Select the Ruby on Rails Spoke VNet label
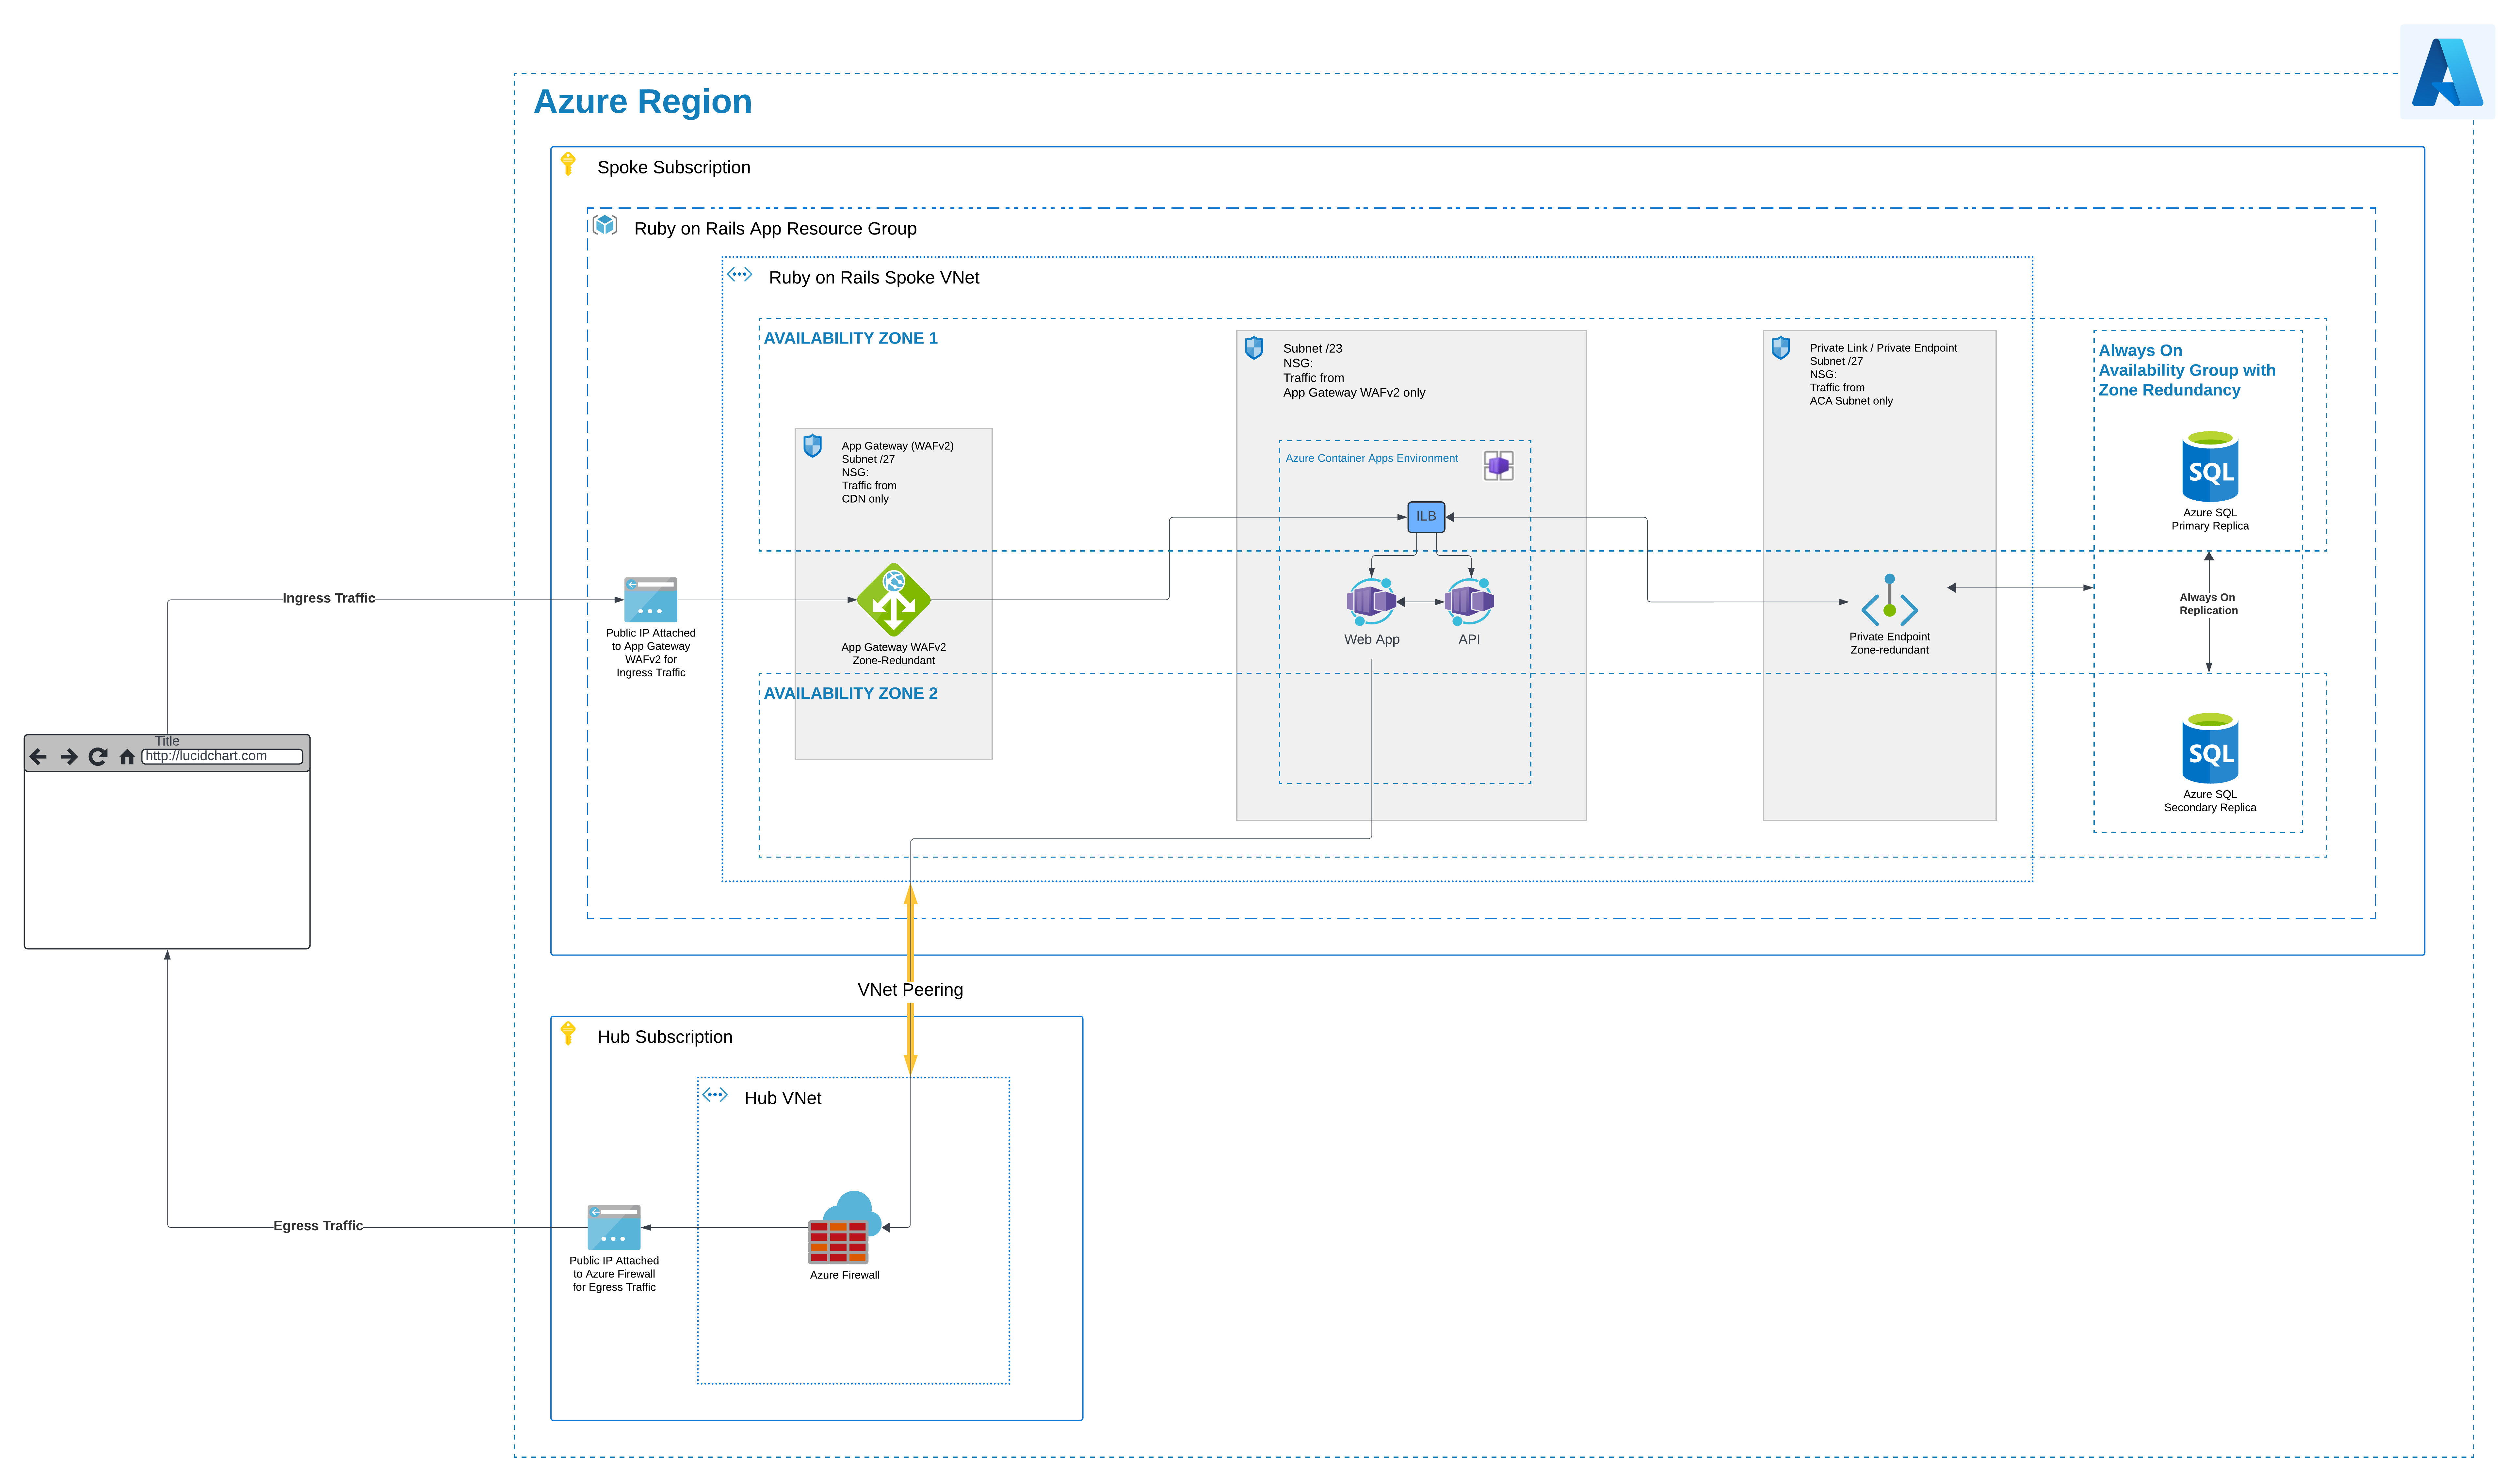The image size is (2520, 1482). tap(874, 278)
